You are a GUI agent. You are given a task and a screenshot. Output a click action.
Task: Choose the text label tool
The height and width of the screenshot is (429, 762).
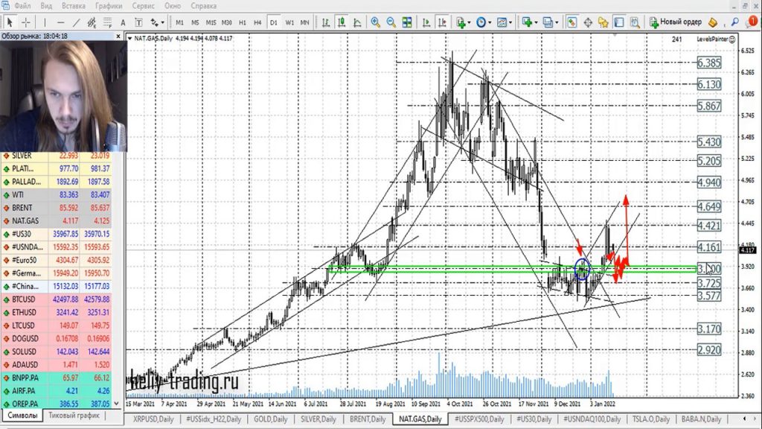(x=123, y=22)
